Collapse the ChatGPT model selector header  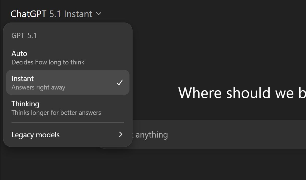click(56, 14)
